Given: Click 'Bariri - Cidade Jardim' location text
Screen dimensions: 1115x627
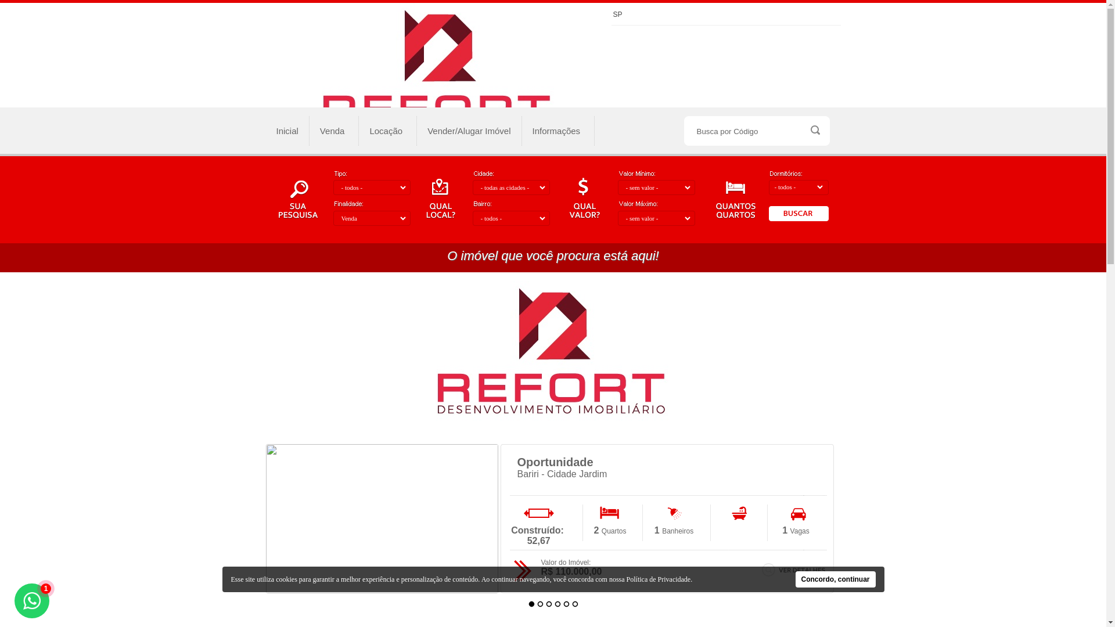Looking at the screenshot, I should coord(562,474).
